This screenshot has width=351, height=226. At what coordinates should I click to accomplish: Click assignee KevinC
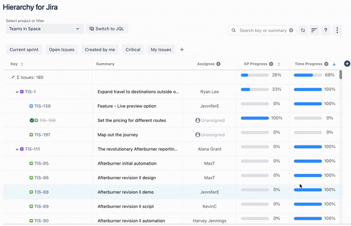(x=209, y=206)
